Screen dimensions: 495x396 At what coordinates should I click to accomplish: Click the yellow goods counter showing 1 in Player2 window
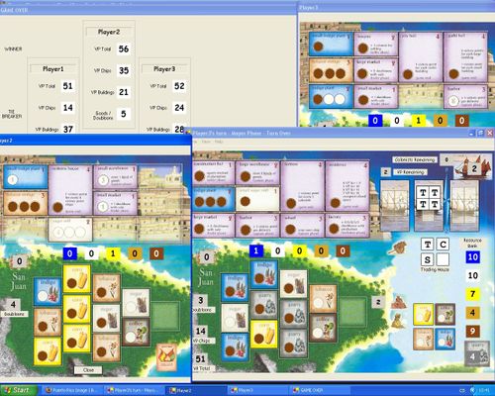113,253
